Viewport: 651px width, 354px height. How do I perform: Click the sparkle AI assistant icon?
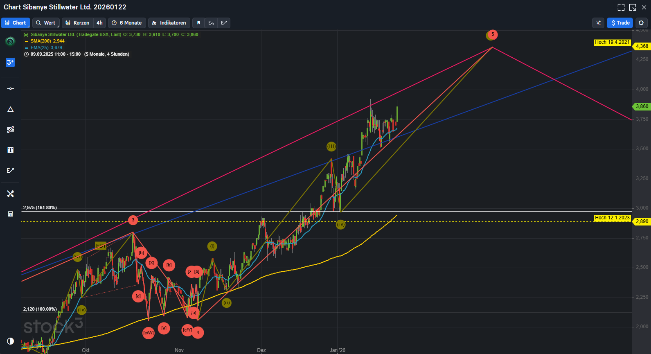click(x=598, y=23)
